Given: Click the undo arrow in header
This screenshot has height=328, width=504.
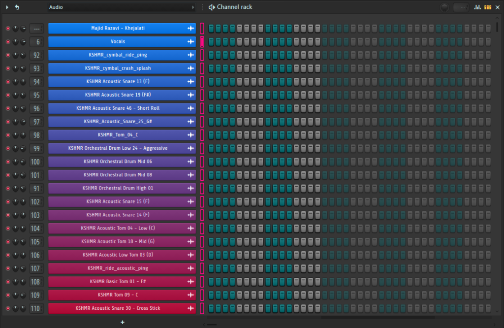Looking at the screenshot, I should (17, 7).
